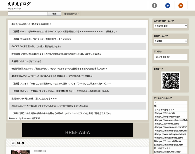Image resolution: width=195 pixels, height=154 pixels.
Task: Open the カテゴリを選択 dropdown
Action: (x=171, y=26)
